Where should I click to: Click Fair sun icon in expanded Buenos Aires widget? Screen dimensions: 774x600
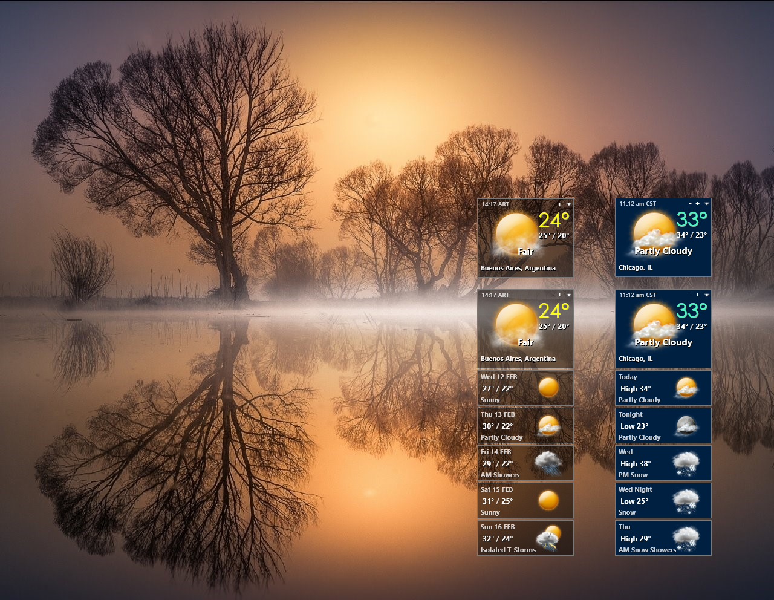[x=515, y=324]
